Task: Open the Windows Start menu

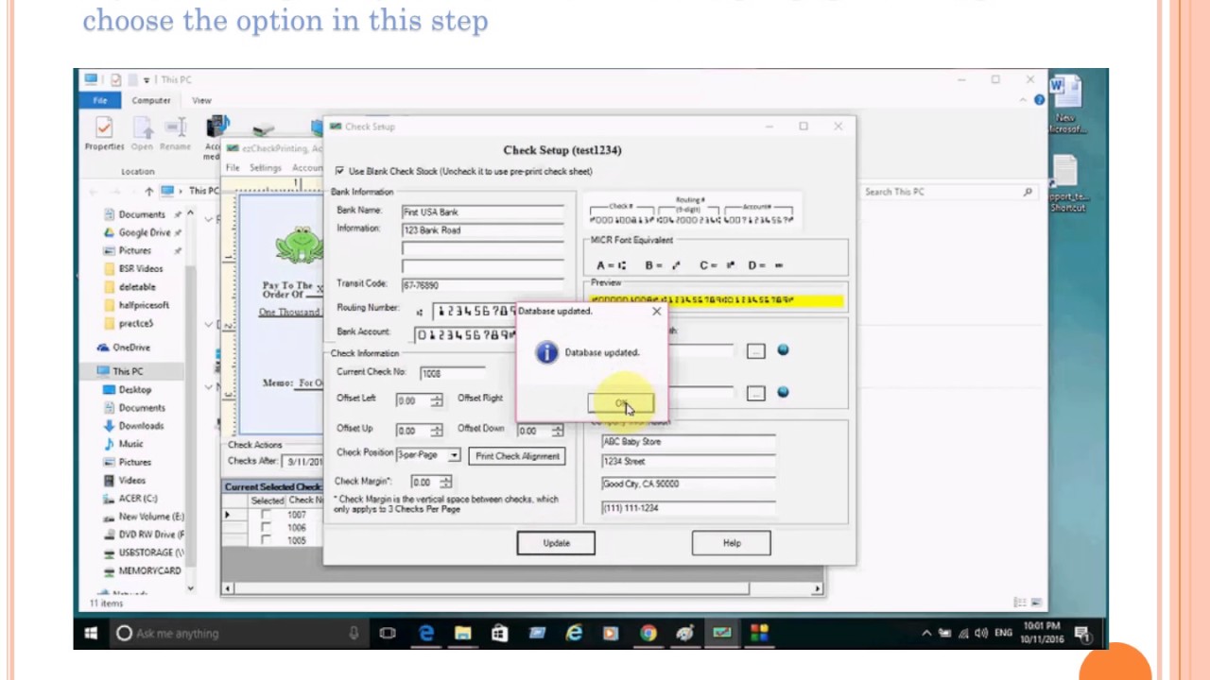Action: click(x=91, y=634)
